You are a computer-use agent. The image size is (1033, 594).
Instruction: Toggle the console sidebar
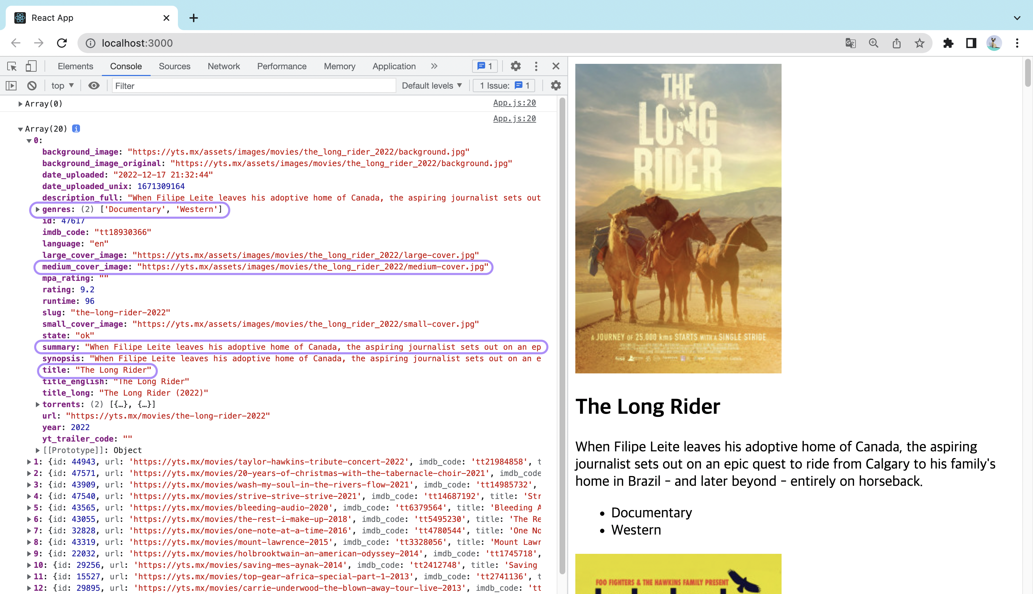(x=11, y=86)
